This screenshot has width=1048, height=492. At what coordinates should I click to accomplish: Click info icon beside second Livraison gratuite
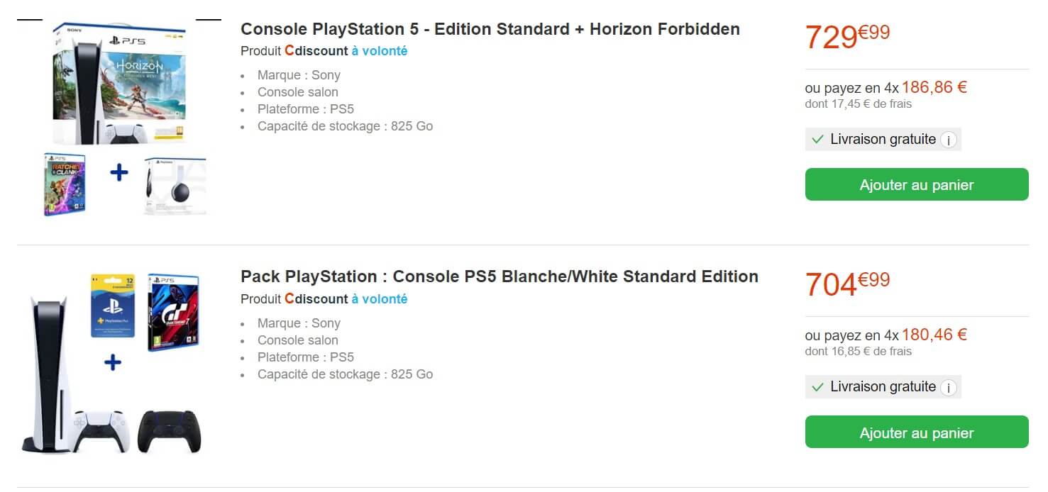[x=949, y=388]
